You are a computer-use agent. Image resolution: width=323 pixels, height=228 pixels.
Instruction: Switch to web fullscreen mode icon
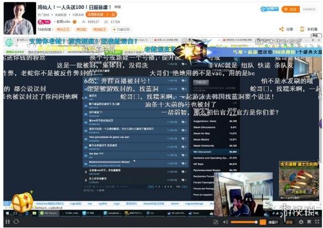309,222
